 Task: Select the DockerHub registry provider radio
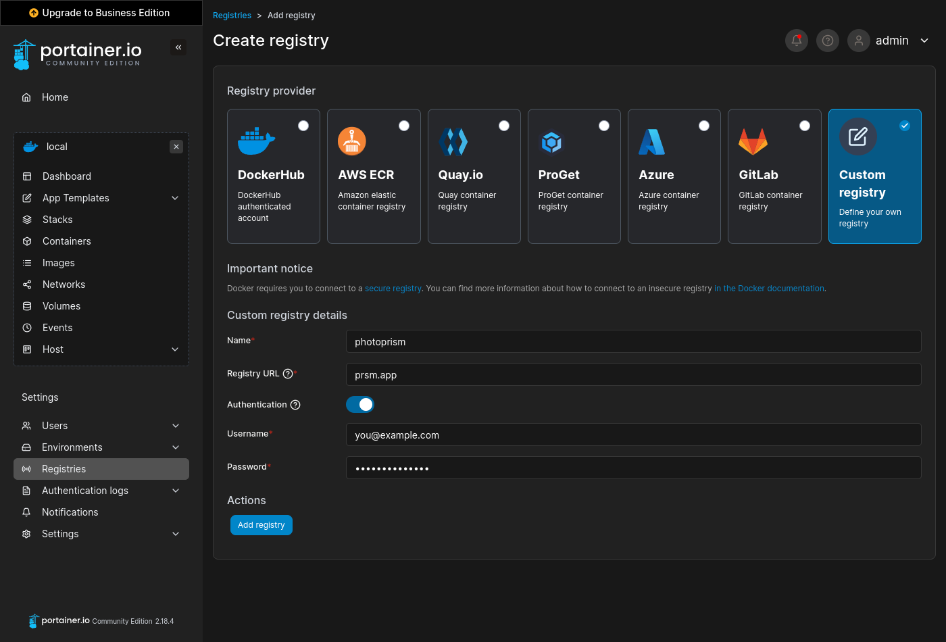303,126
